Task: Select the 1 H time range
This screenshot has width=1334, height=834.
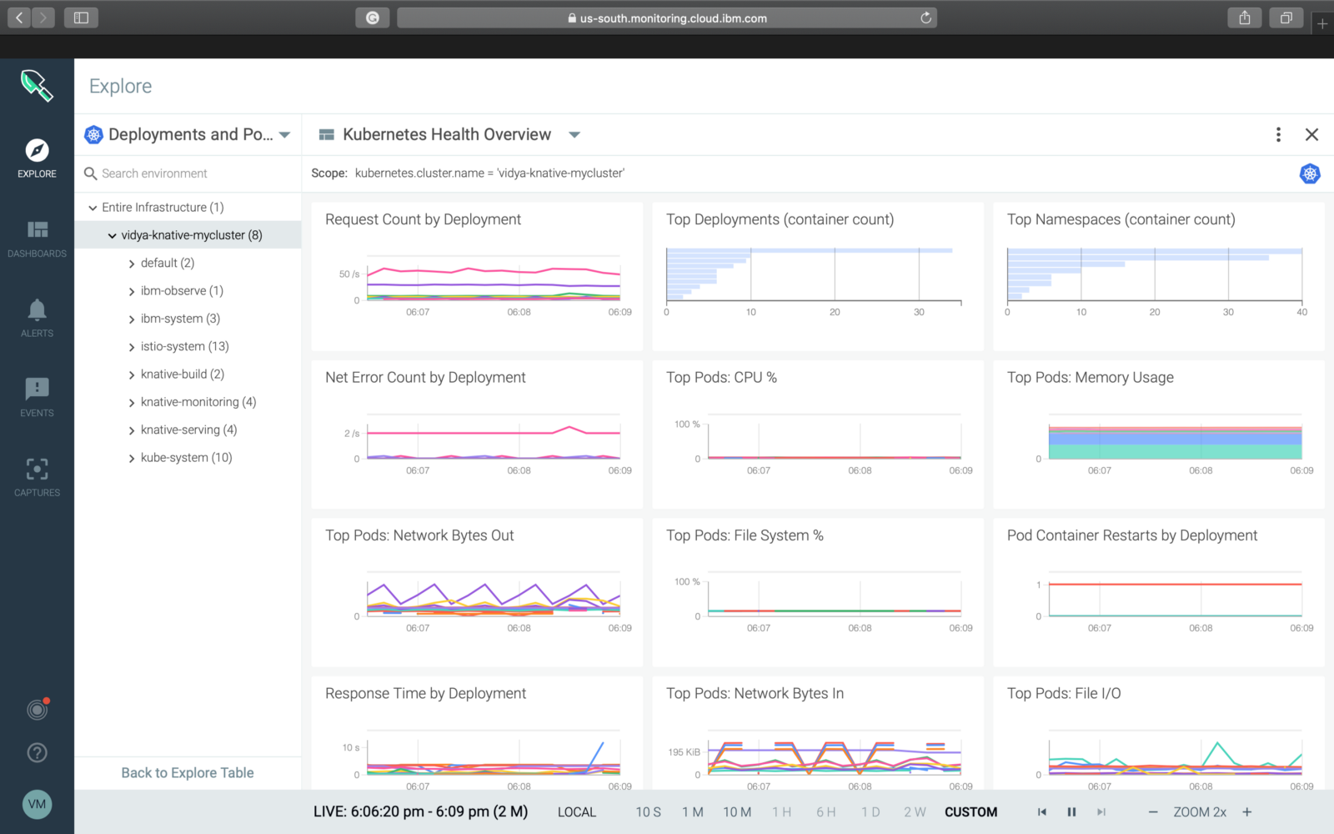Action: point(781,811)
